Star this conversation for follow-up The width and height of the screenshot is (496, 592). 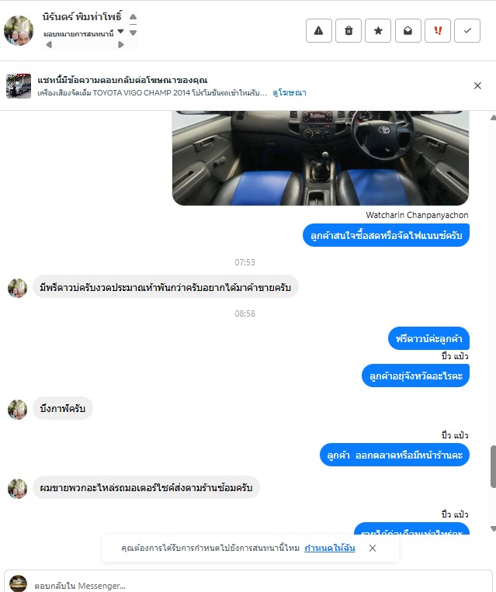click(378, 30)
